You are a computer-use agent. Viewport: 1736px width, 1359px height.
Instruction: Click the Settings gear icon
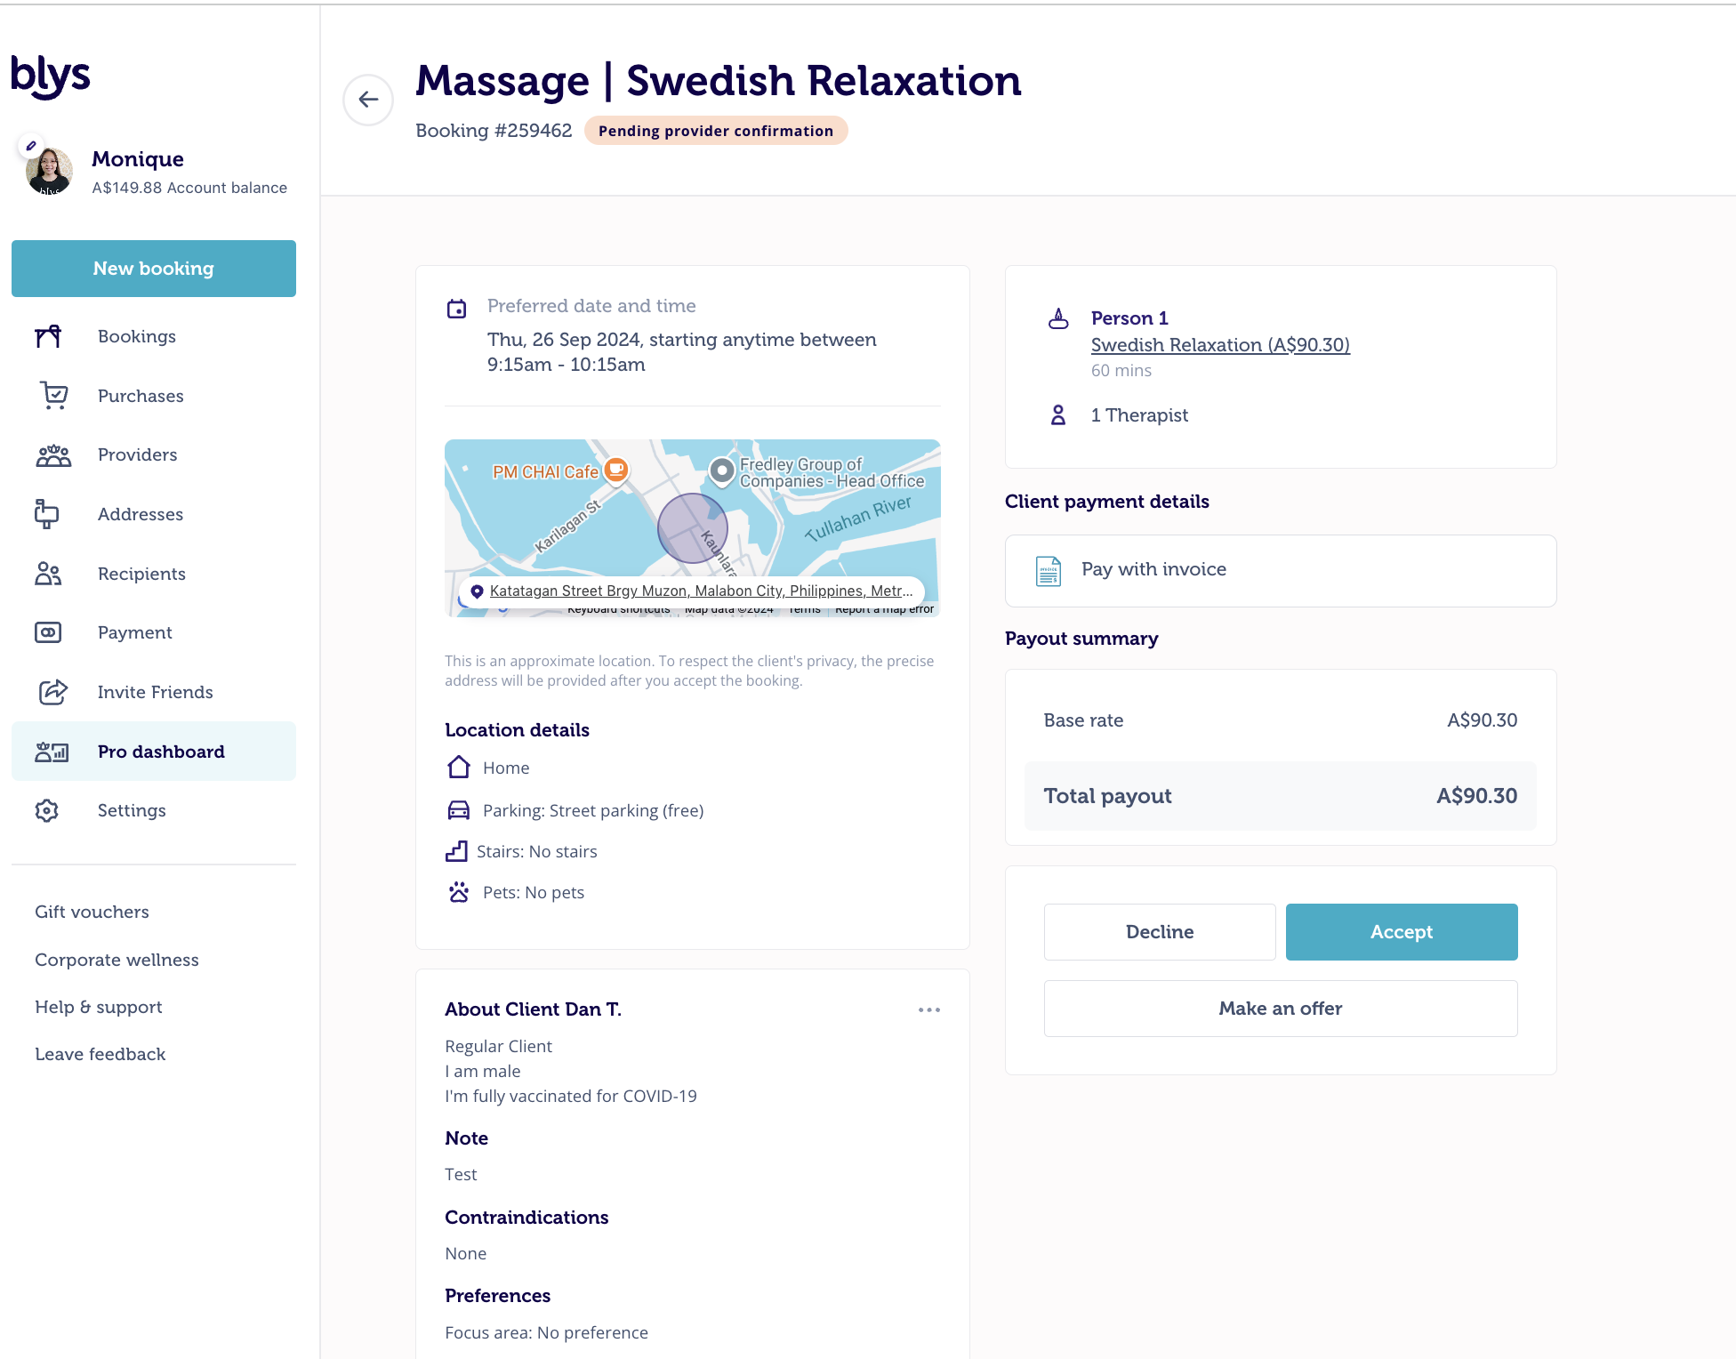47,810
